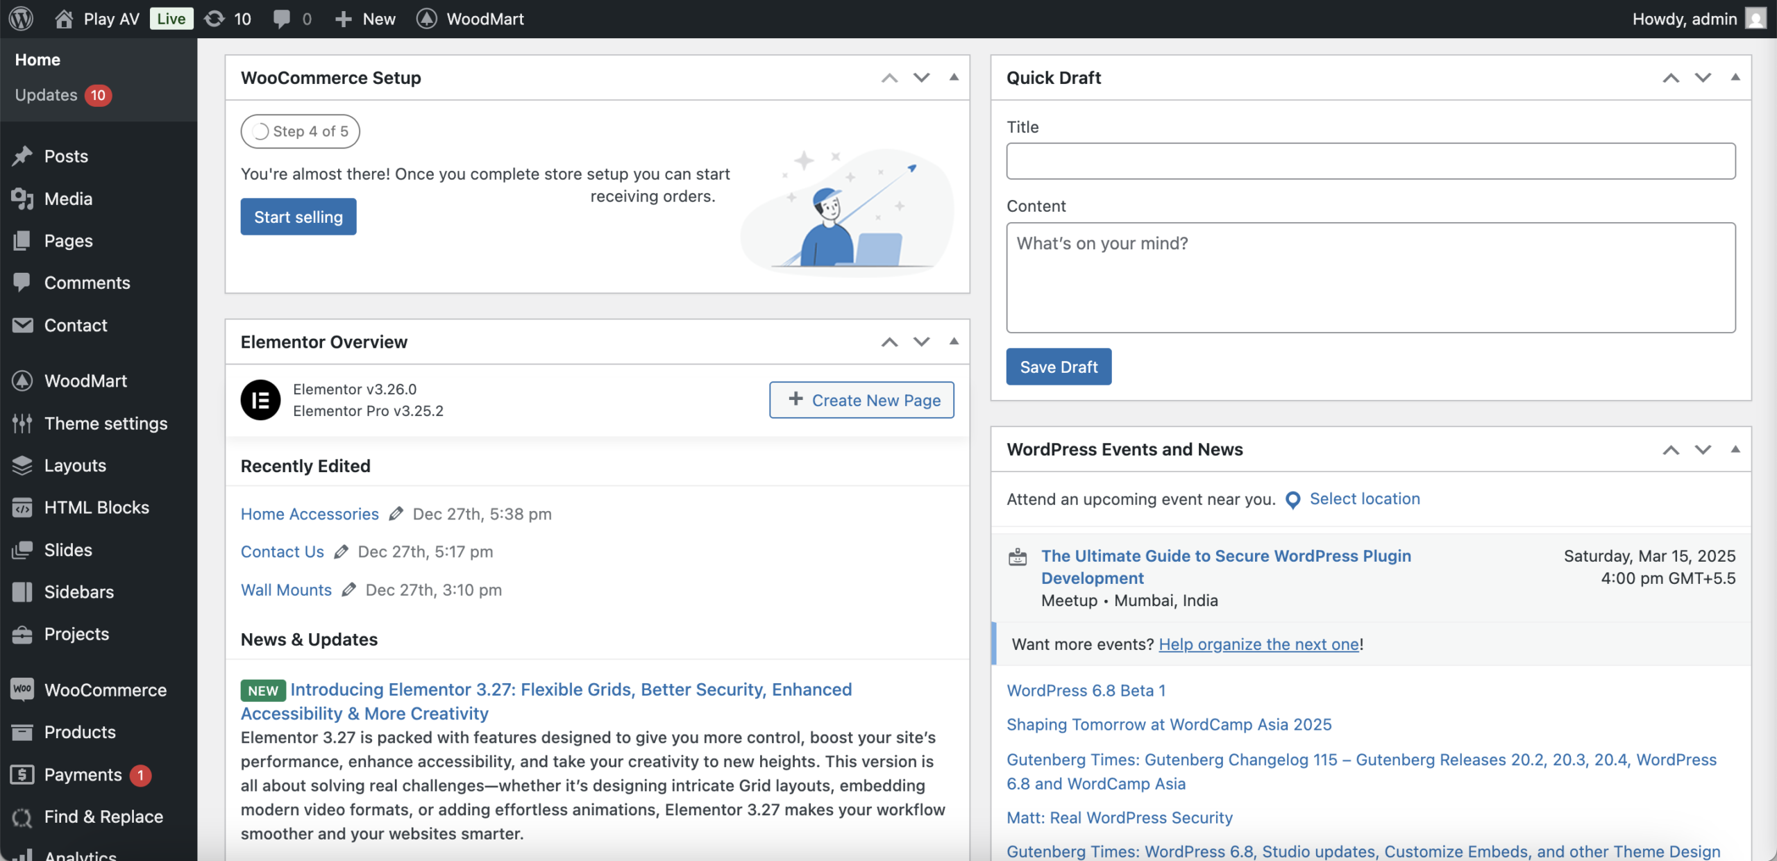Open the Ultimate Guide to Secure Plugin event

coord(1226,567)
